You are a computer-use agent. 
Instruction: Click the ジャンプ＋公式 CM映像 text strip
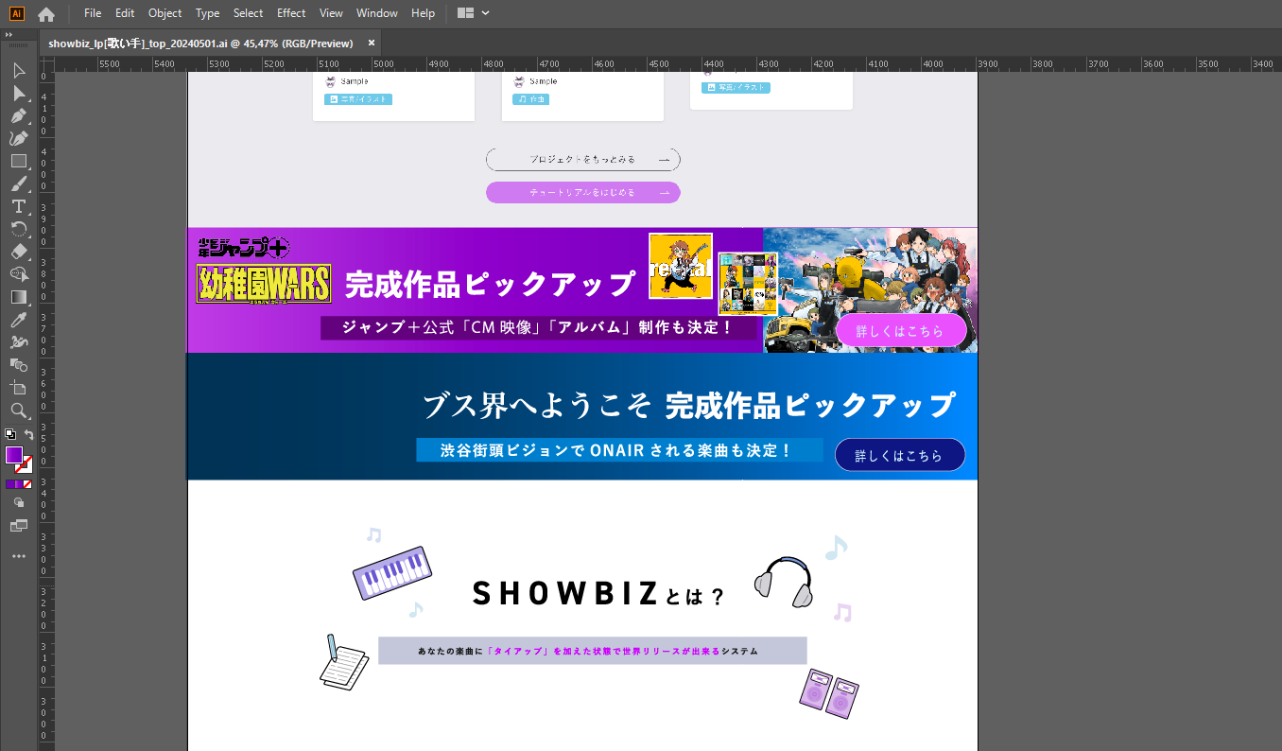[x=539, y=327]
